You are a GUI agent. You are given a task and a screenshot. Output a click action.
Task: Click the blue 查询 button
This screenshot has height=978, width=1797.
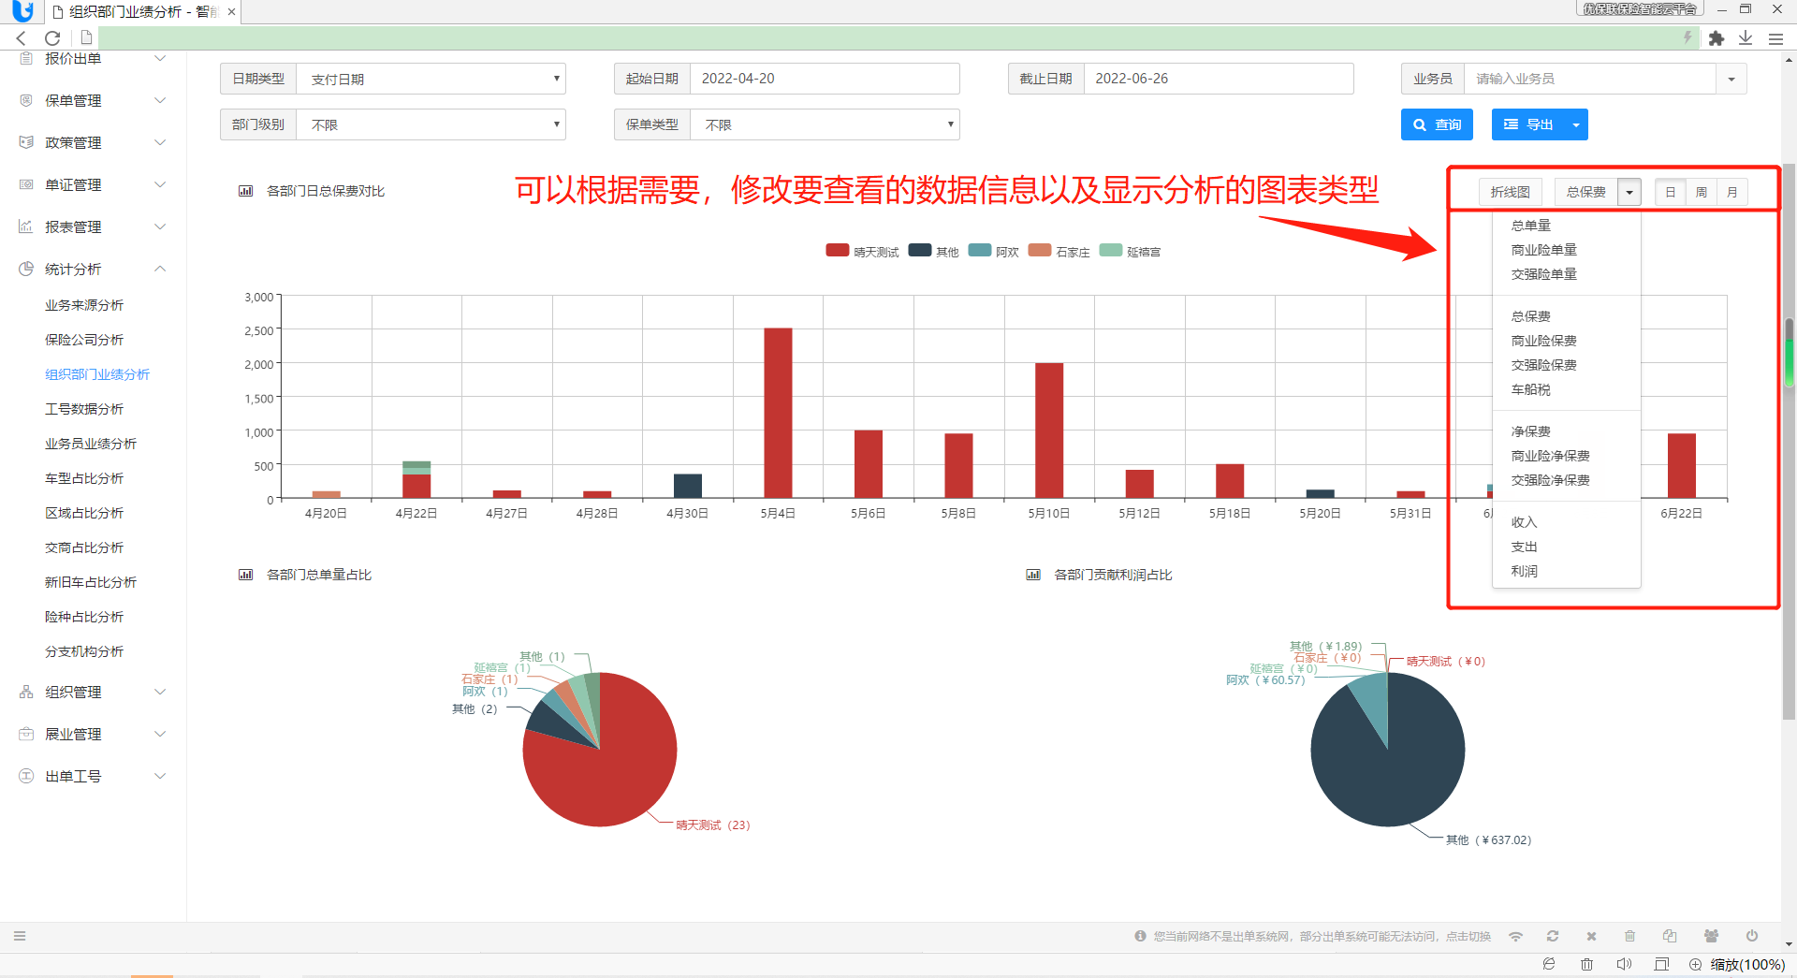(x=1437, y=124)
